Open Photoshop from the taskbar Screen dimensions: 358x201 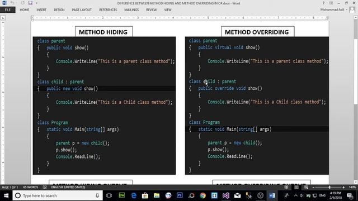coord(180,195)
